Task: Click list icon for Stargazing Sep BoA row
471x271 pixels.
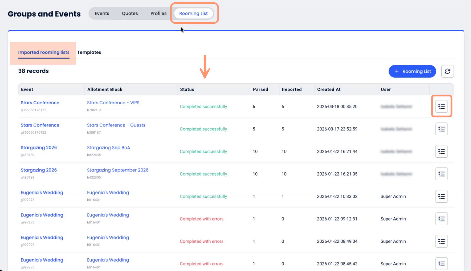Action: 441,152
